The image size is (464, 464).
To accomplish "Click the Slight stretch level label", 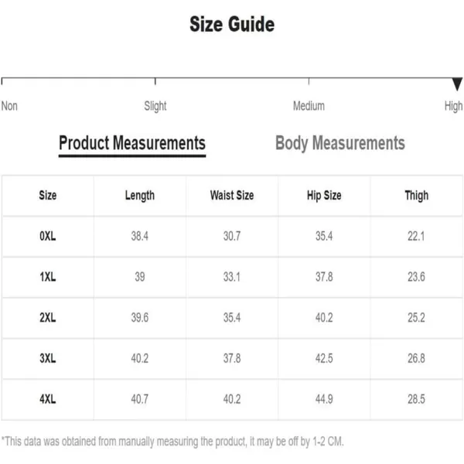I will tap(155, 106).
